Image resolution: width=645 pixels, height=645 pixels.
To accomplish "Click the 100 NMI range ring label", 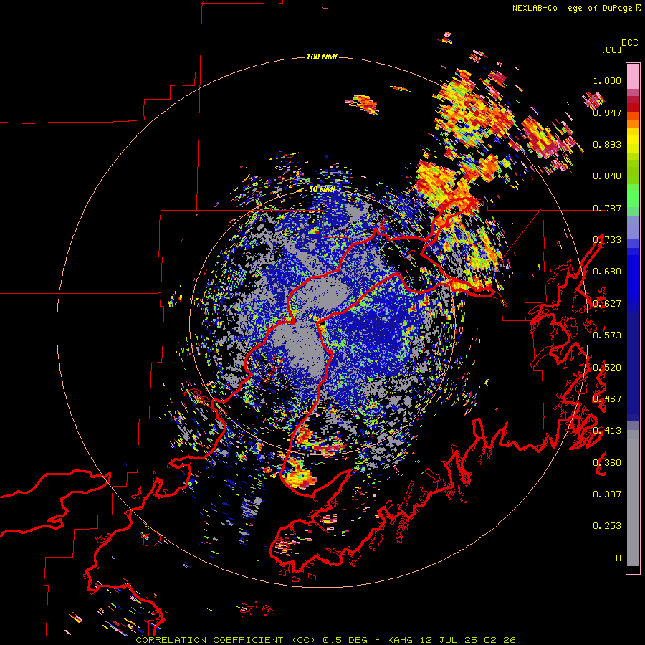I will (322, 57).
